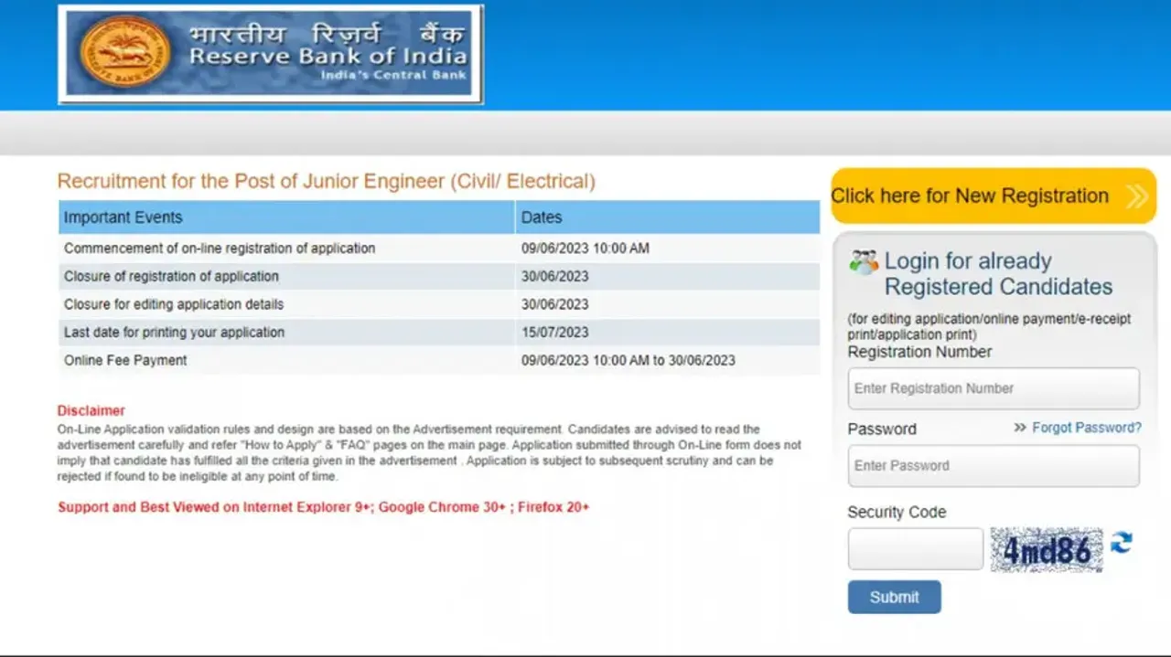Click the red Disclaimer heading
This screenshot has width=1171, height=657.
pos(91,411)
